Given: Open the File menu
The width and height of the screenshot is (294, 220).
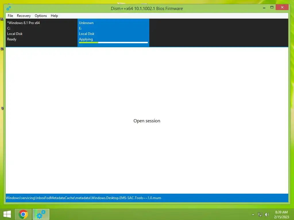Looking at the screenshot, I should 10,16.
